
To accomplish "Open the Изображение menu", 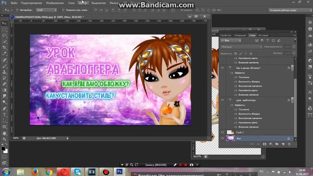I will tap(55, 3).
